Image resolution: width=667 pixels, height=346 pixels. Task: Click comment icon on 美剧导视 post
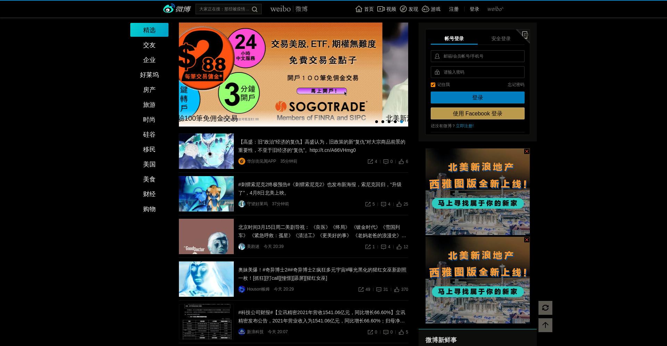click(x=384, y=247)
